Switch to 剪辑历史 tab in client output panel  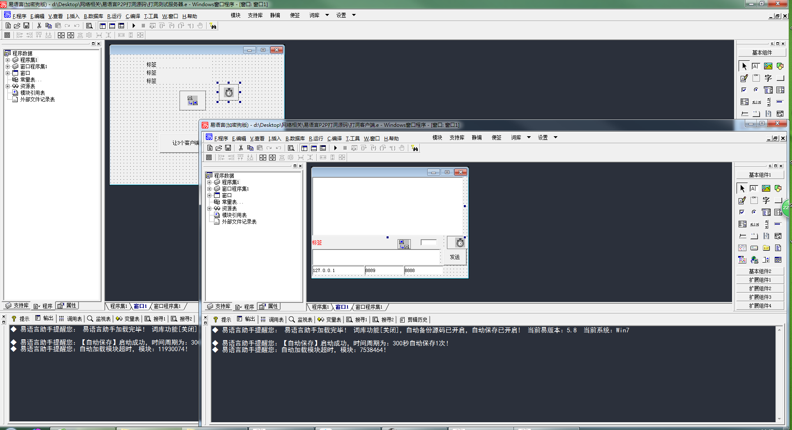[414, 320]
